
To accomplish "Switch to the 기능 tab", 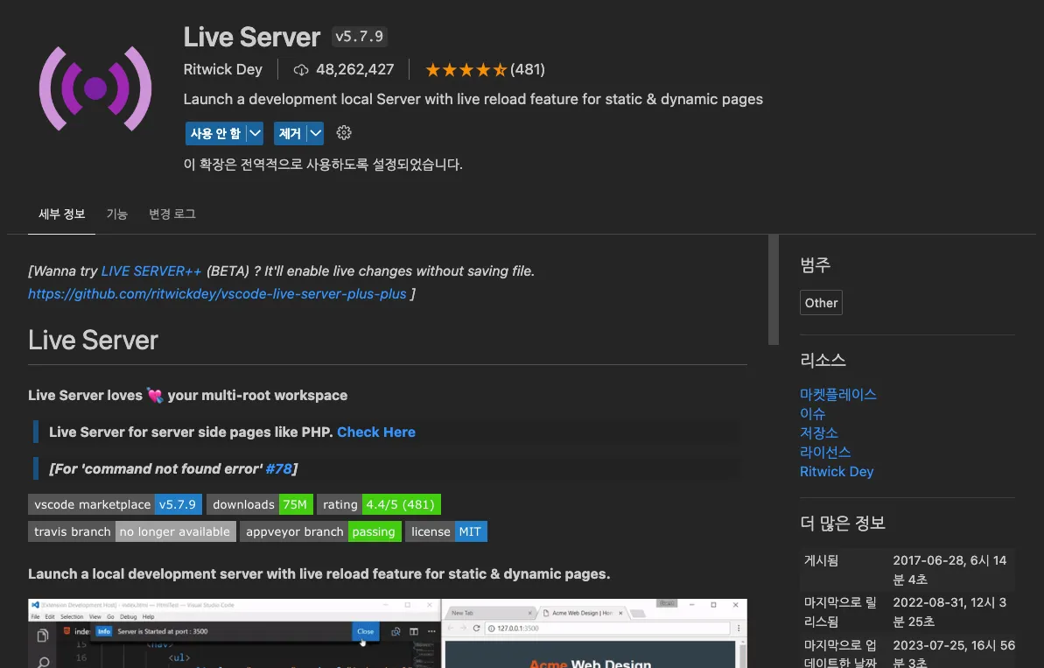I will click(116, 214).
